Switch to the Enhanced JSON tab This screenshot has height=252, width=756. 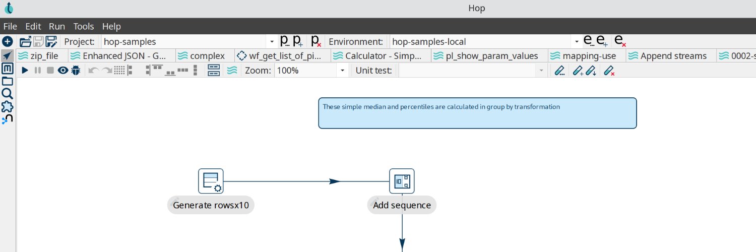click(121, 56)
